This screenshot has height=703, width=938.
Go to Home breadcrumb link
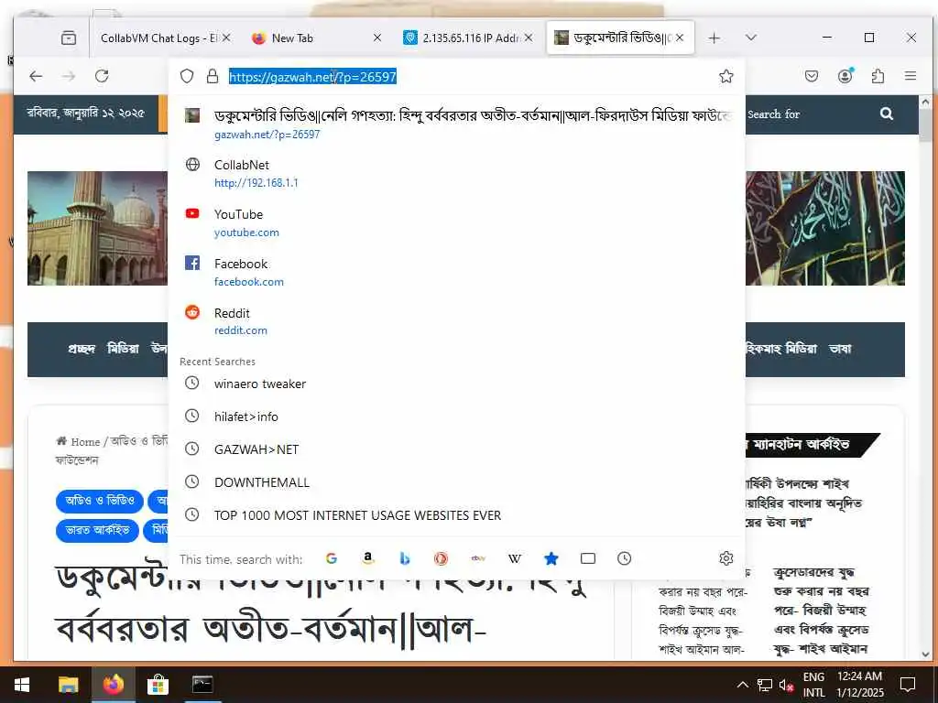79,442
